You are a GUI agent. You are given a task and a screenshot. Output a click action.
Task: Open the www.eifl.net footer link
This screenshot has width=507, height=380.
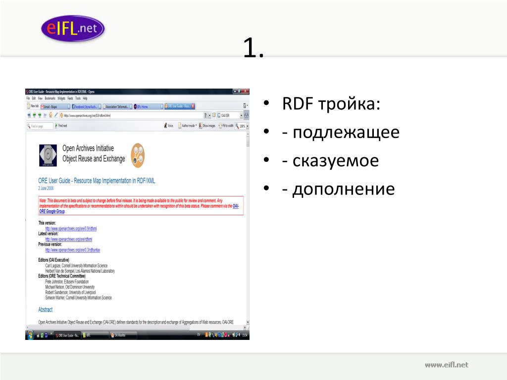(x=446, y=365)
